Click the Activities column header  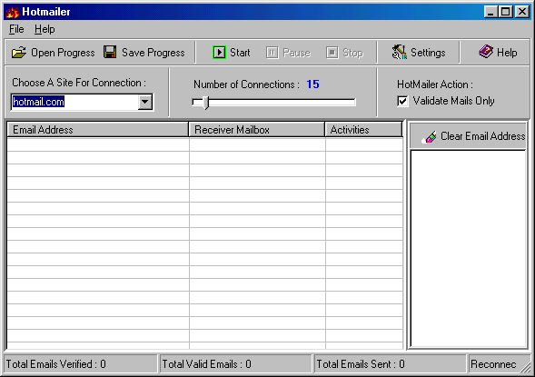click(363, 130)
